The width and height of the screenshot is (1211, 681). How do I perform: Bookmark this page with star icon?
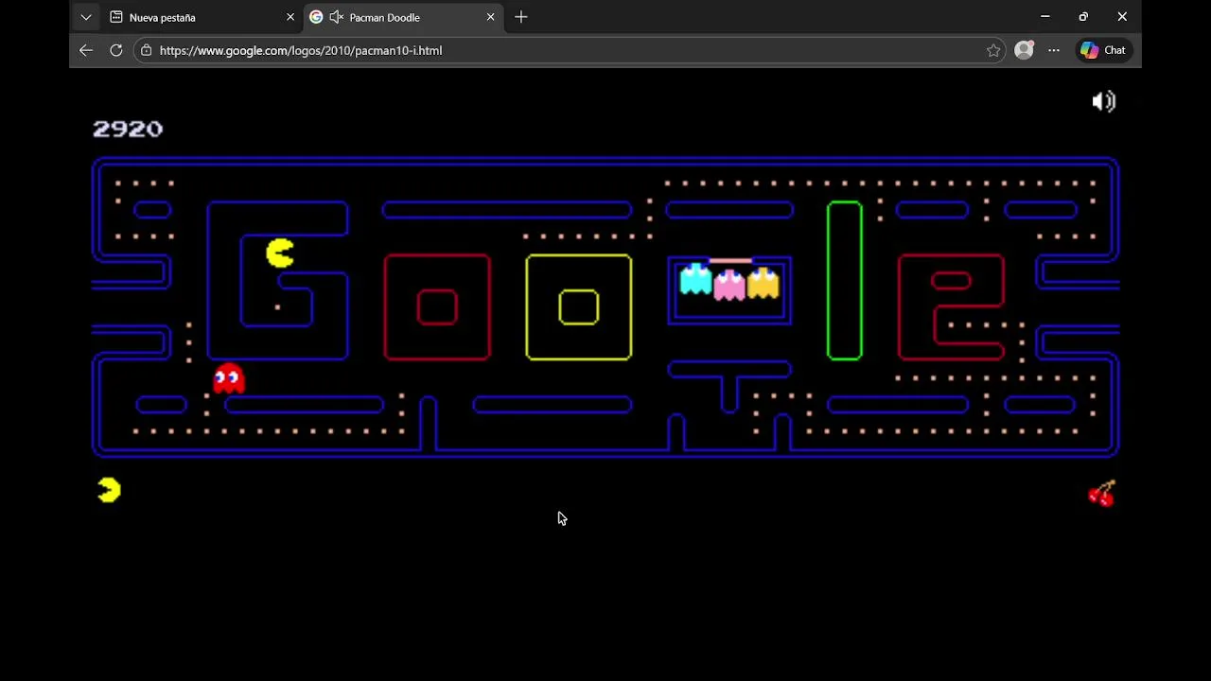pyautogui.click(x=993, y=50)
